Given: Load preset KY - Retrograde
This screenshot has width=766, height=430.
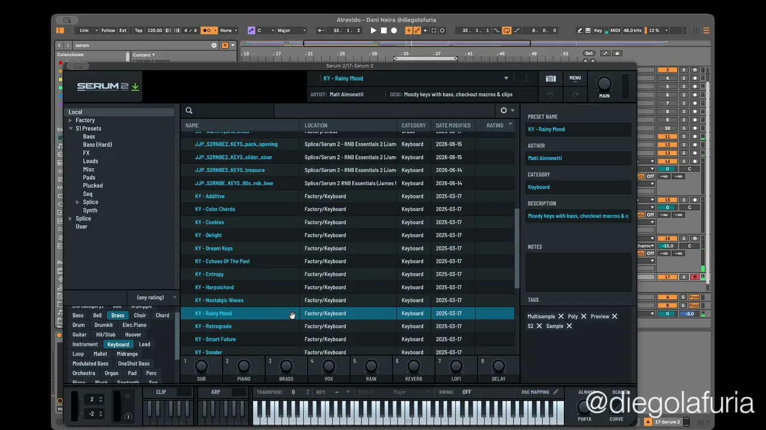Looking at the screenshot, I should point(348,327).
